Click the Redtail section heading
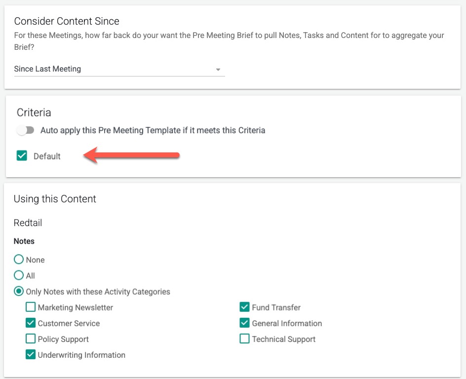This screenshot has width=466, height=379. pyautogui.click(x=28, y=223)
